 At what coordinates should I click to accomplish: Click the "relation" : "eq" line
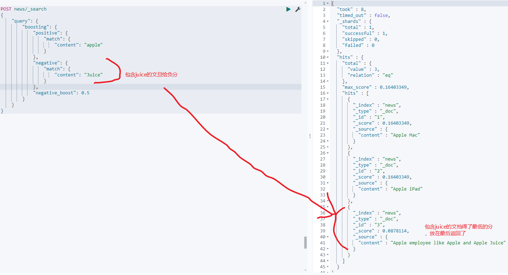370,75
